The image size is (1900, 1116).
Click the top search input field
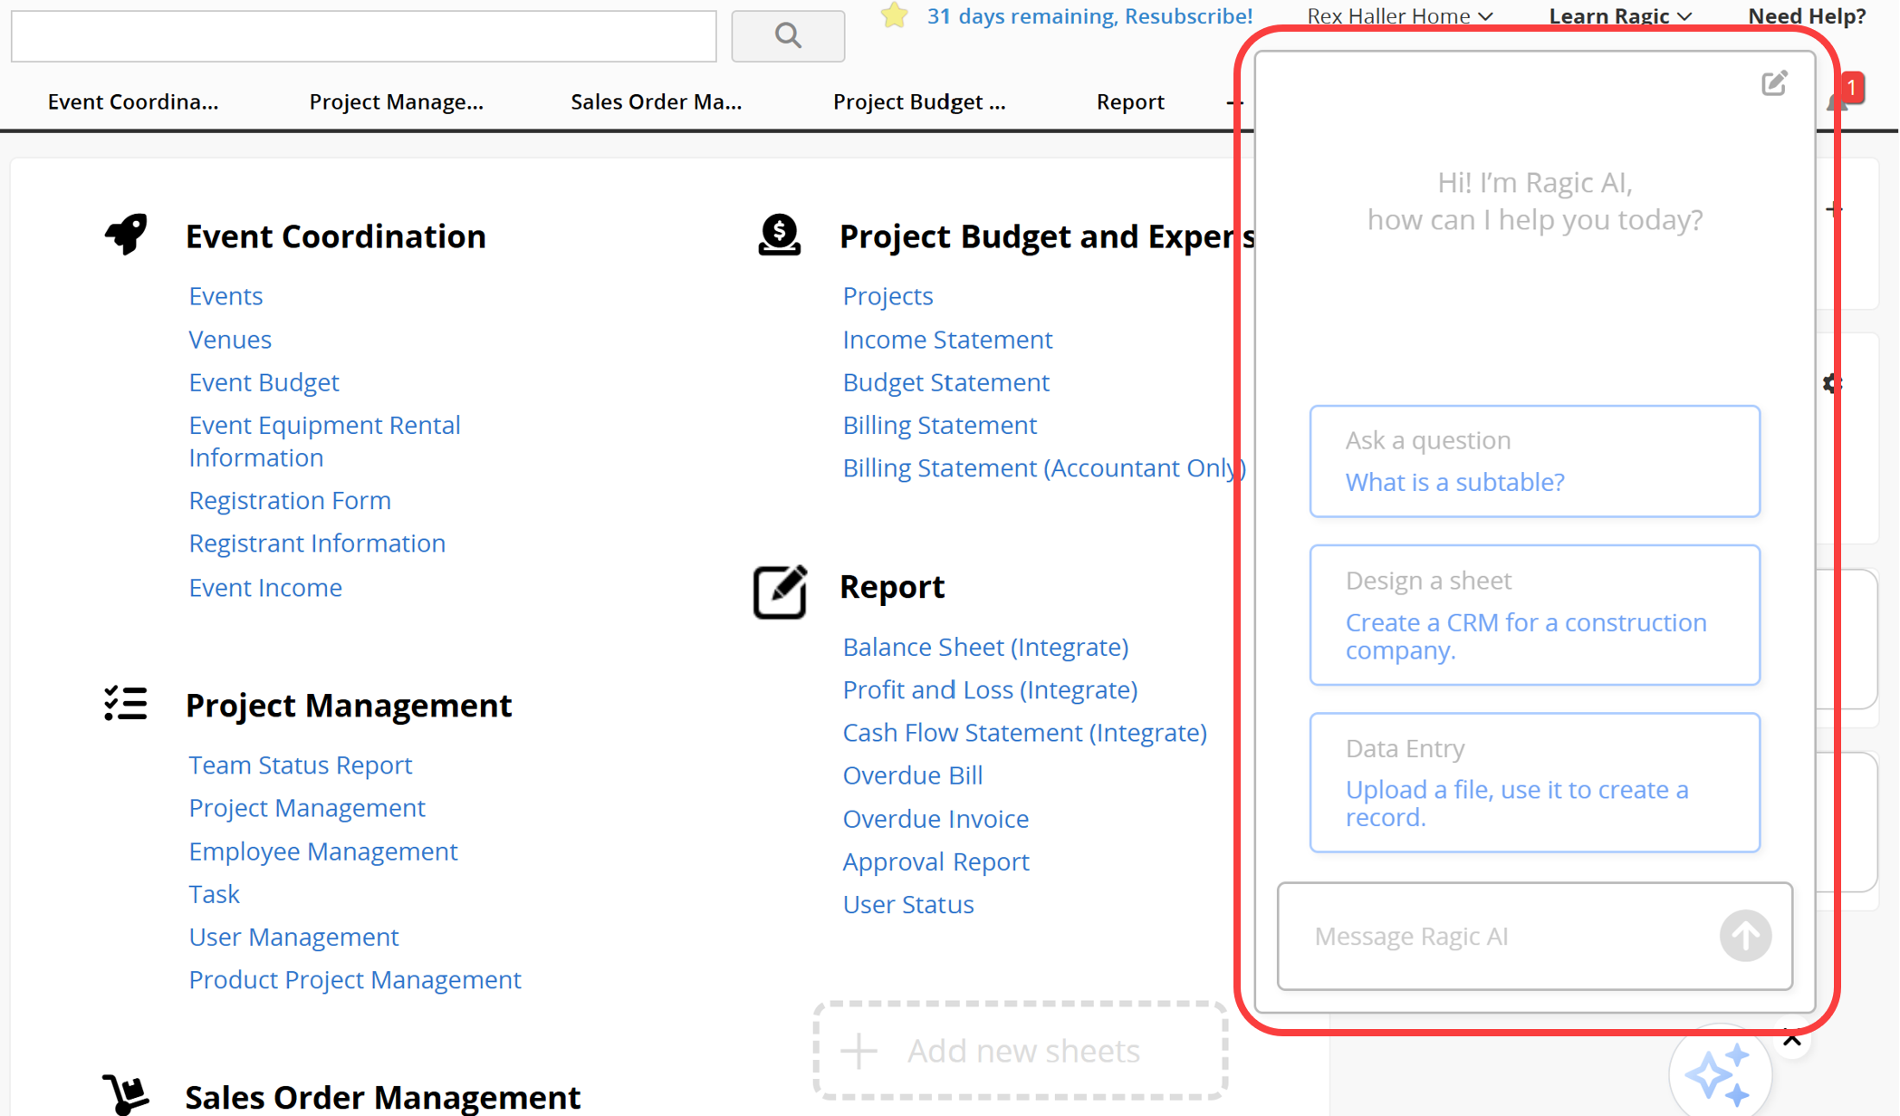tap(364, 35)
